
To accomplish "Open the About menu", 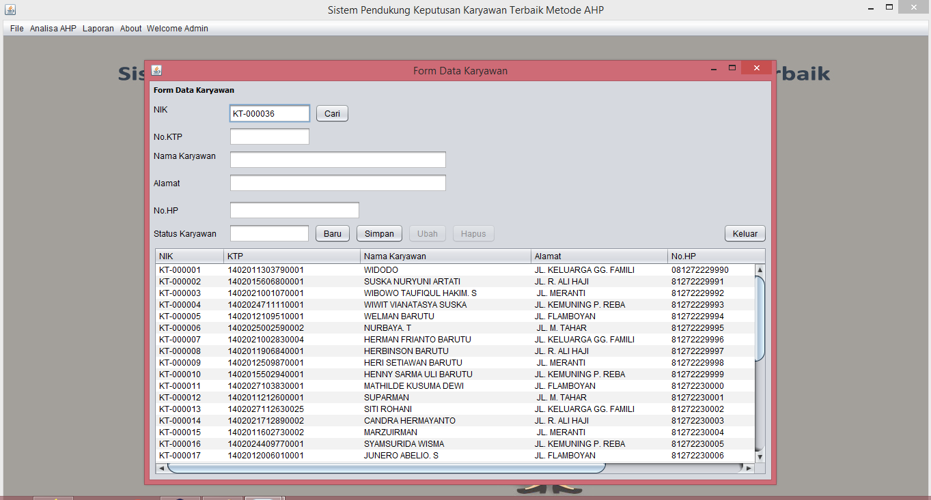I will pyautogui.click(x=130, y=28).
